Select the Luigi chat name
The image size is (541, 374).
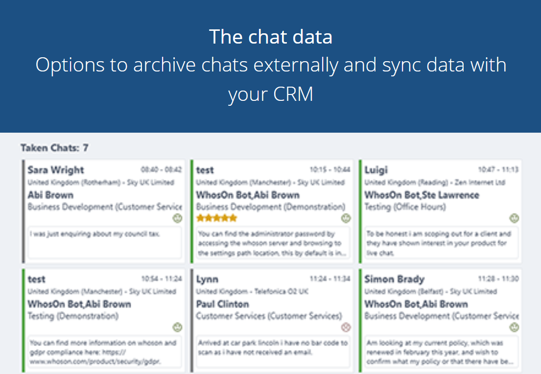[x=376, y=170]
